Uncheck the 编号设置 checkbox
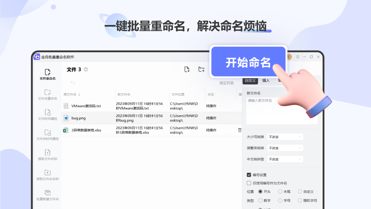Screen dimensions: 371x209 click(249, 175)
